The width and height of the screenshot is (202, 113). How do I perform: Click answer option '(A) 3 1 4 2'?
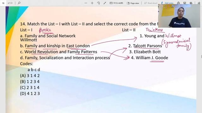tap(30, 76)
